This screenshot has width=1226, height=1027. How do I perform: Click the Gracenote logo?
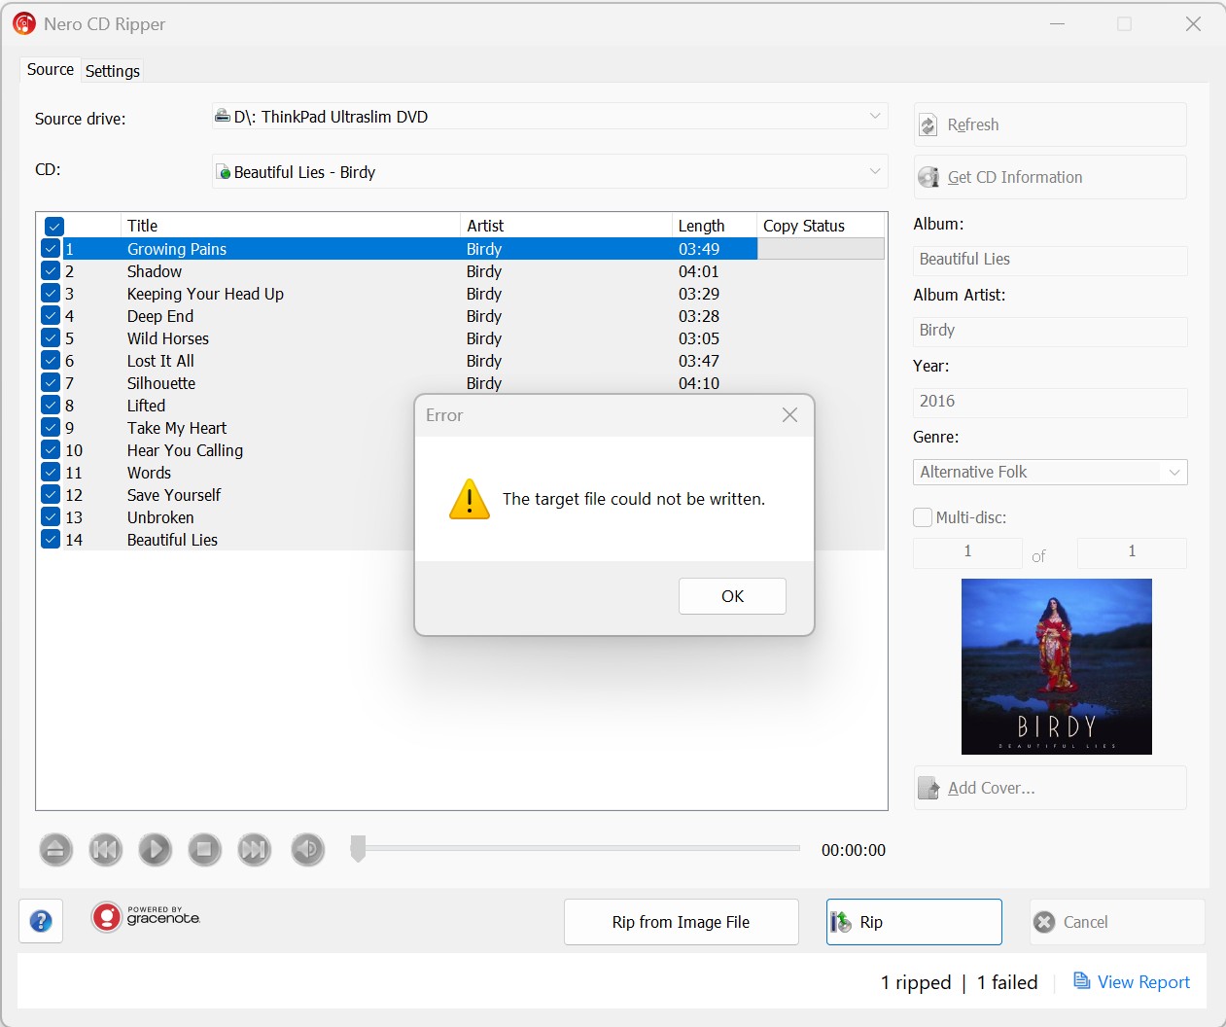[146, 917]
